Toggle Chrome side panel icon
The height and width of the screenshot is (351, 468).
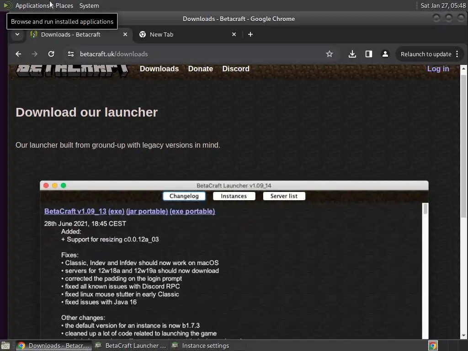pyautogui.click(x=369, y=54)
